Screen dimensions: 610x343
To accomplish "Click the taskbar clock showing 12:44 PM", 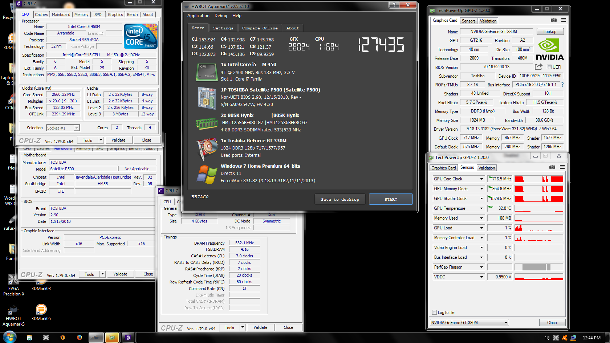I will pyautogui.click(x=591, y=338).
